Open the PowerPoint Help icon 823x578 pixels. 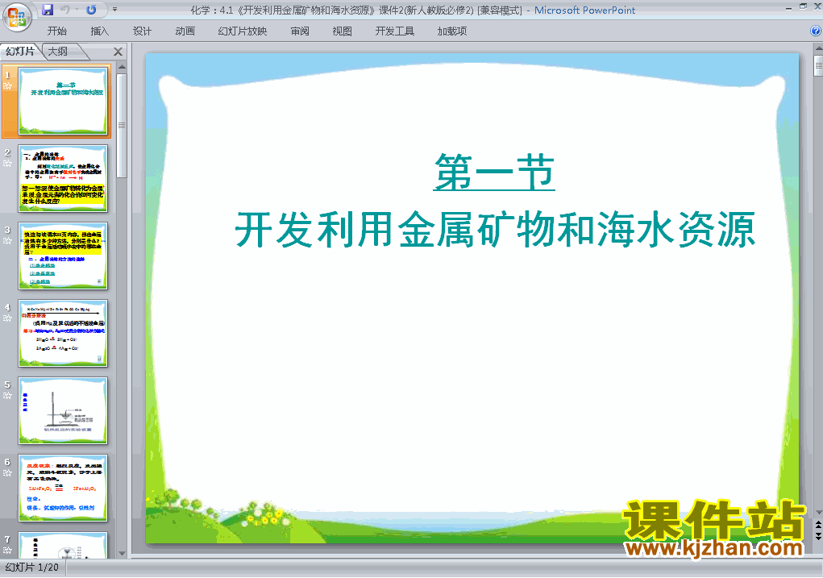[816, 31]
